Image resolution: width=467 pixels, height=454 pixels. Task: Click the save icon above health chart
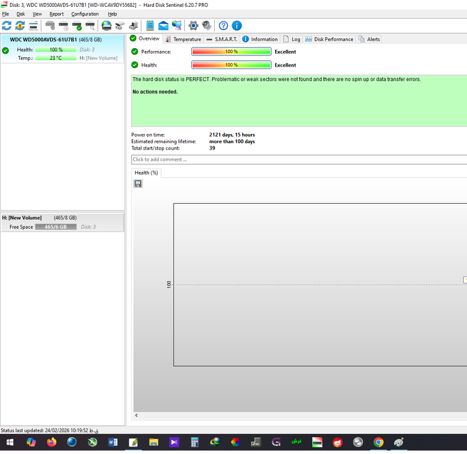point(138,184)
